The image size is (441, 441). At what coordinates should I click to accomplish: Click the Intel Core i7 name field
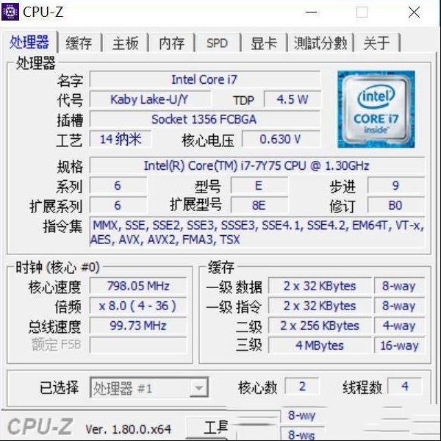pos(204,79)
